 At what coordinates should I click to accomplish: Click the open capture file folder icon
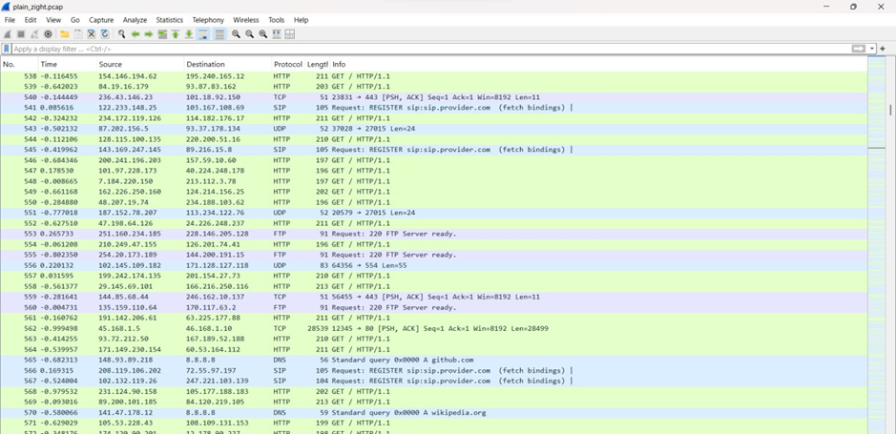pyautogui.click(x=65, y=34)
